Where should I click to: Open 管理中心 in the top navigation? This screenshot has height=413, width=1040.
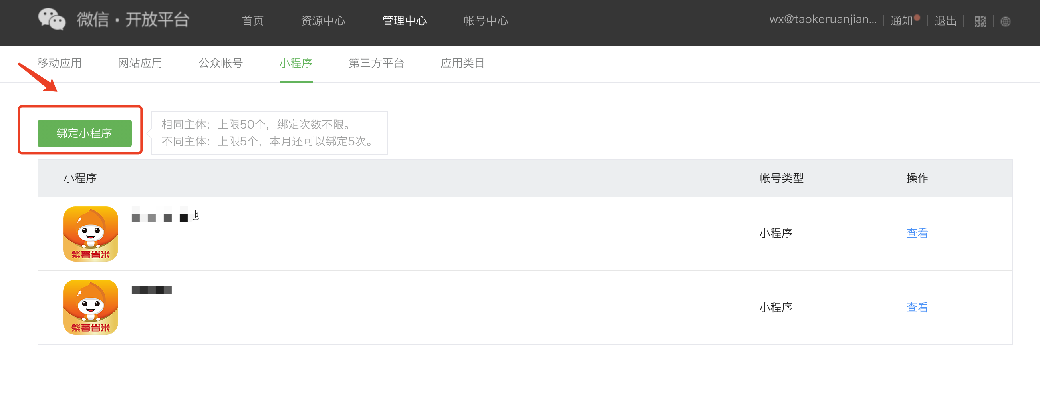click(x=405, y=21)
